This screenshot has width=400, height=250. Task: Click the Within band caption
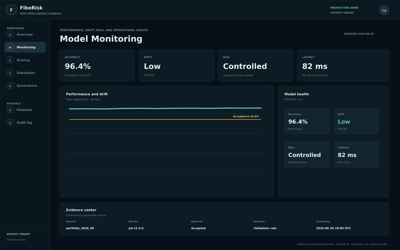coord(295,129)
